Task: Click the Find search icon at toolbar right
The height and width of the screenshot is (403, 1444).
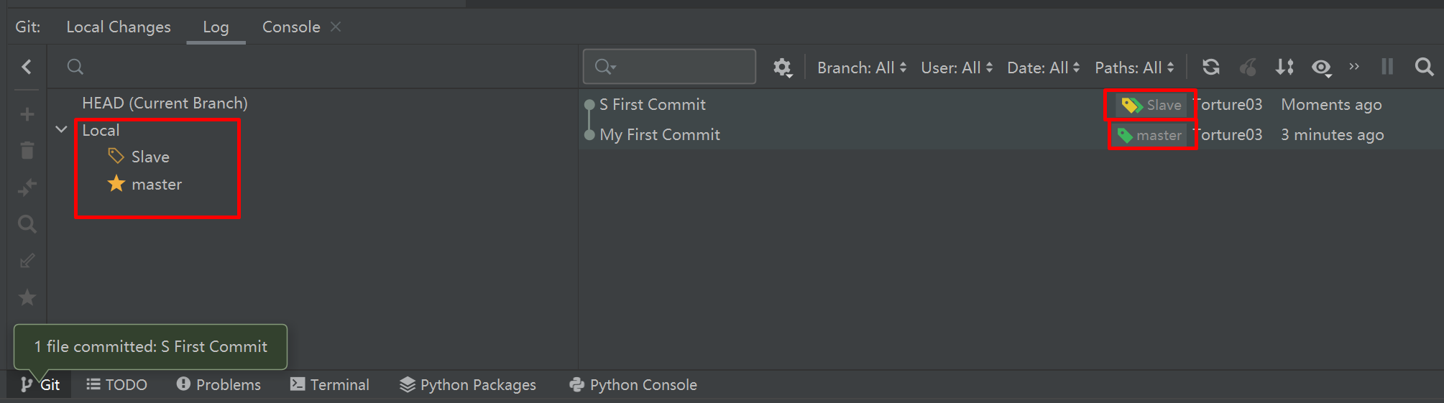Action: click(x=1424, y=67)
